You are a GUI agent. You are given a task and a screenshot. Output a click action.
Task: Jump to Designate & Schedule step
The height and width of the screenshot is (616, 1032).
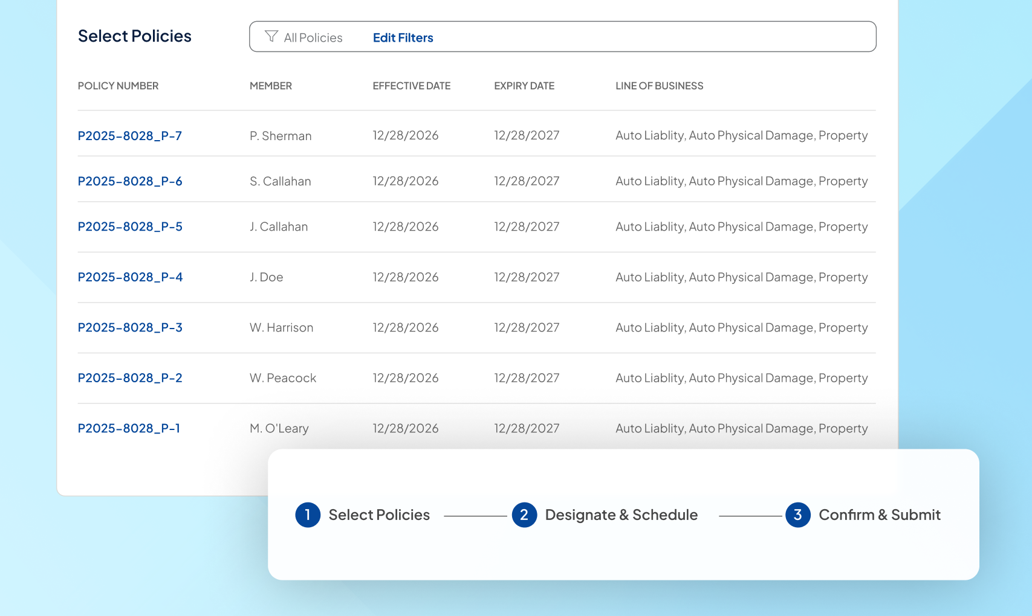[621, 515]
